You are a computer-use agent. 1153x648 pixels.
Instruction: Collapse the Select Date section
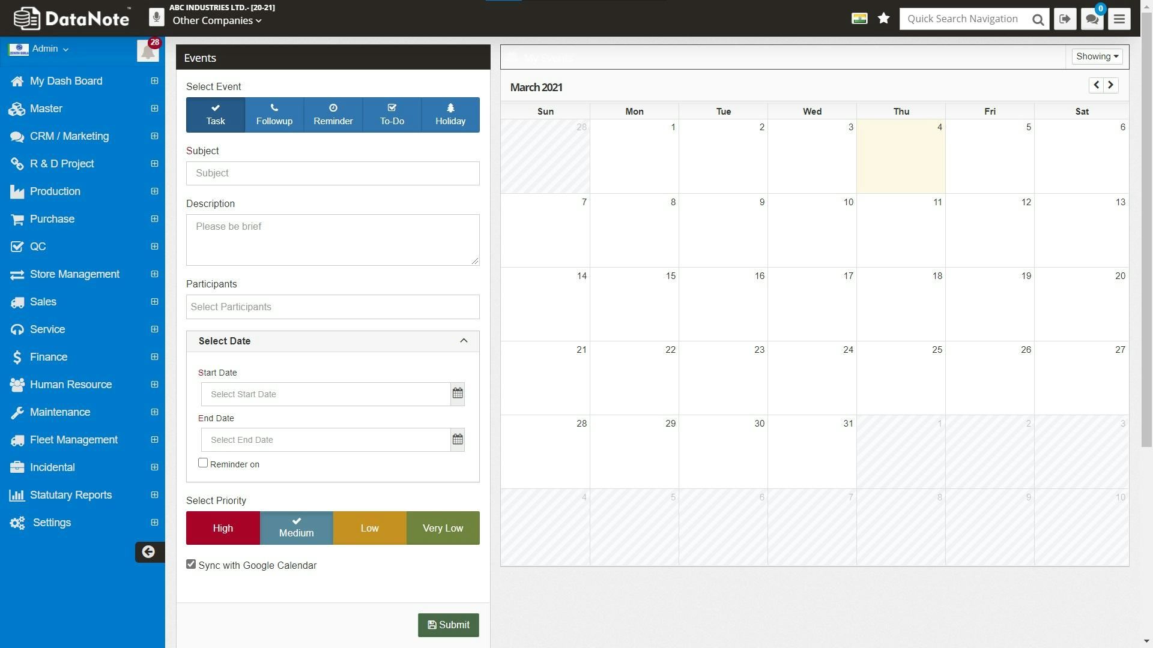(464, 341)
